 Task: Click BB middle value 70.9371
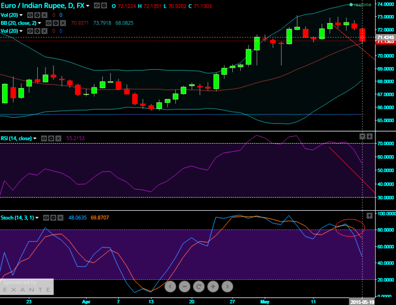point(80,23)
